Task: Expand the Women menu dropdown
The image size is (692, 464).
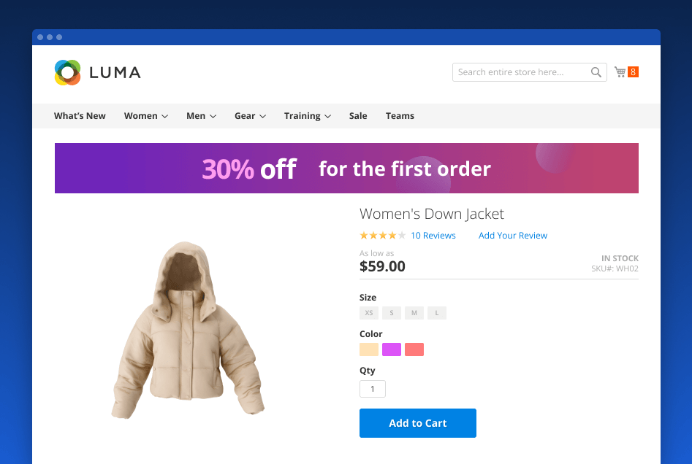Action: point(146,116)
